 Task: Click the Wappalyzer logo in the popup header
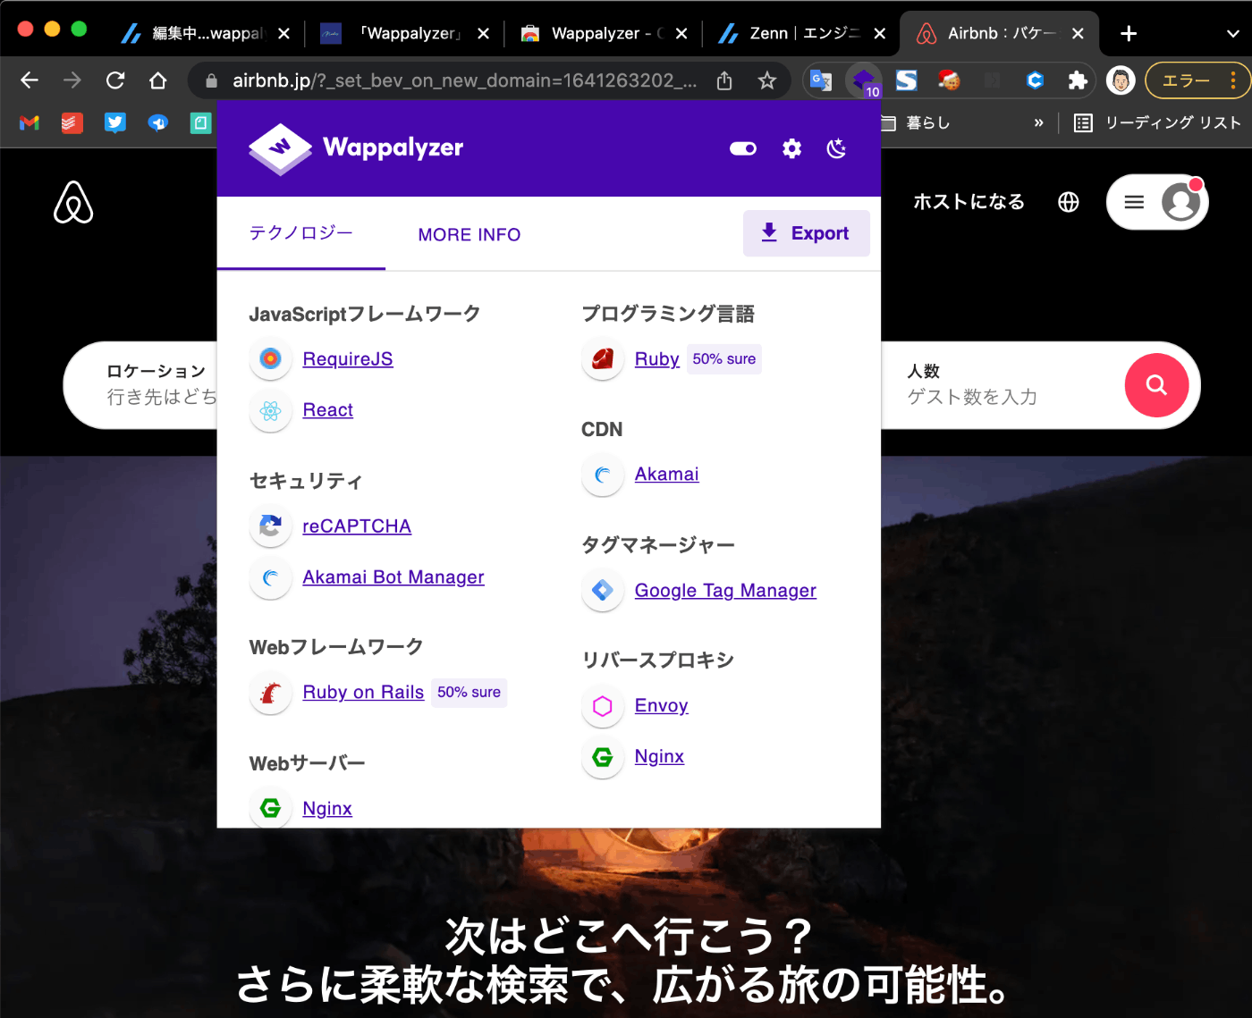356,148
